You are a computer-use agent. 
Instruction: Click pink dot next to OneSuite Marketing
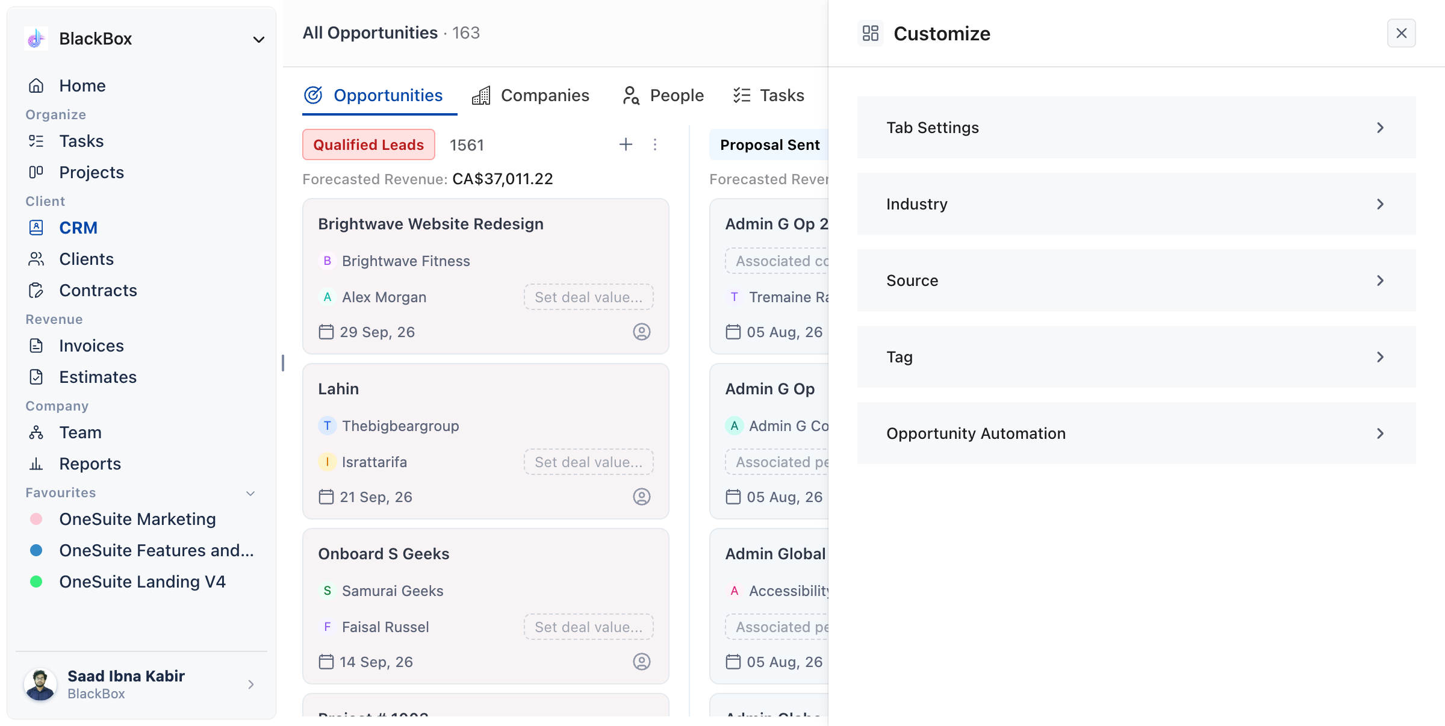[36, 519]
